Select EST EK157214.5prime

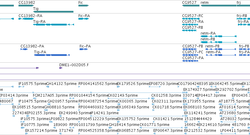(41, 131)
